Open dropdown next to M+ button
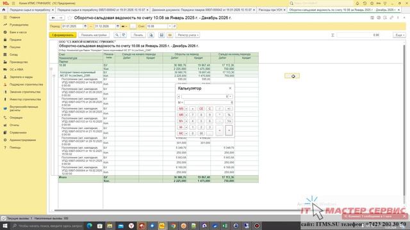Viewport: 410px width, 230px height. tap(186, 121)
